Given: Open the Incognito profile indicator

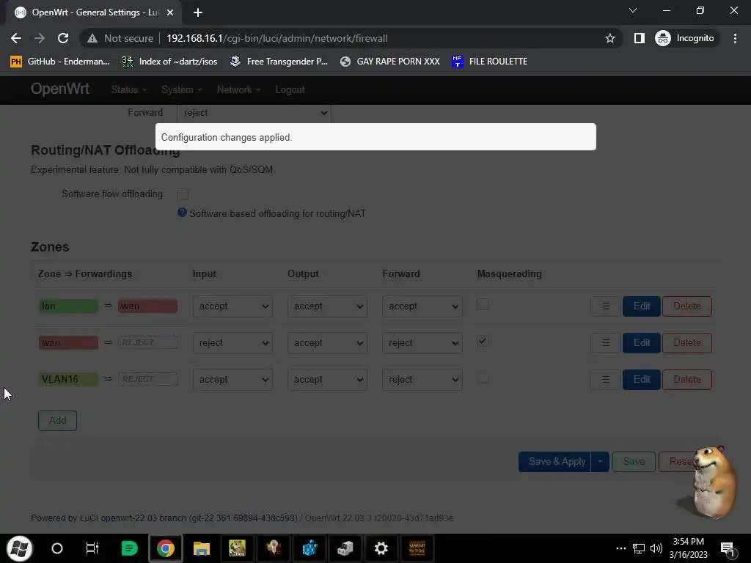Looking at the screenshot, I should click(685, 38).
